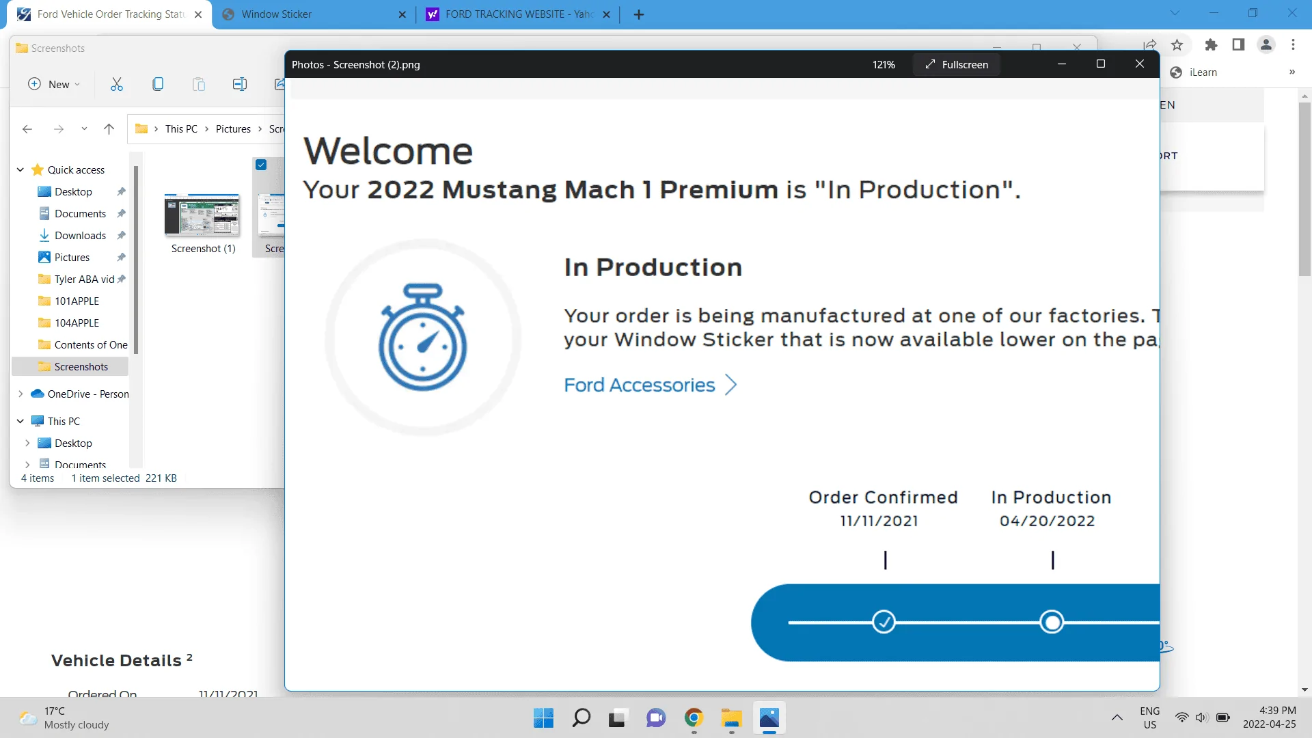Uncheck the selected Screenshot (2) file checkbox
This screenshot has height=738, width=1312.
(261, 165)
